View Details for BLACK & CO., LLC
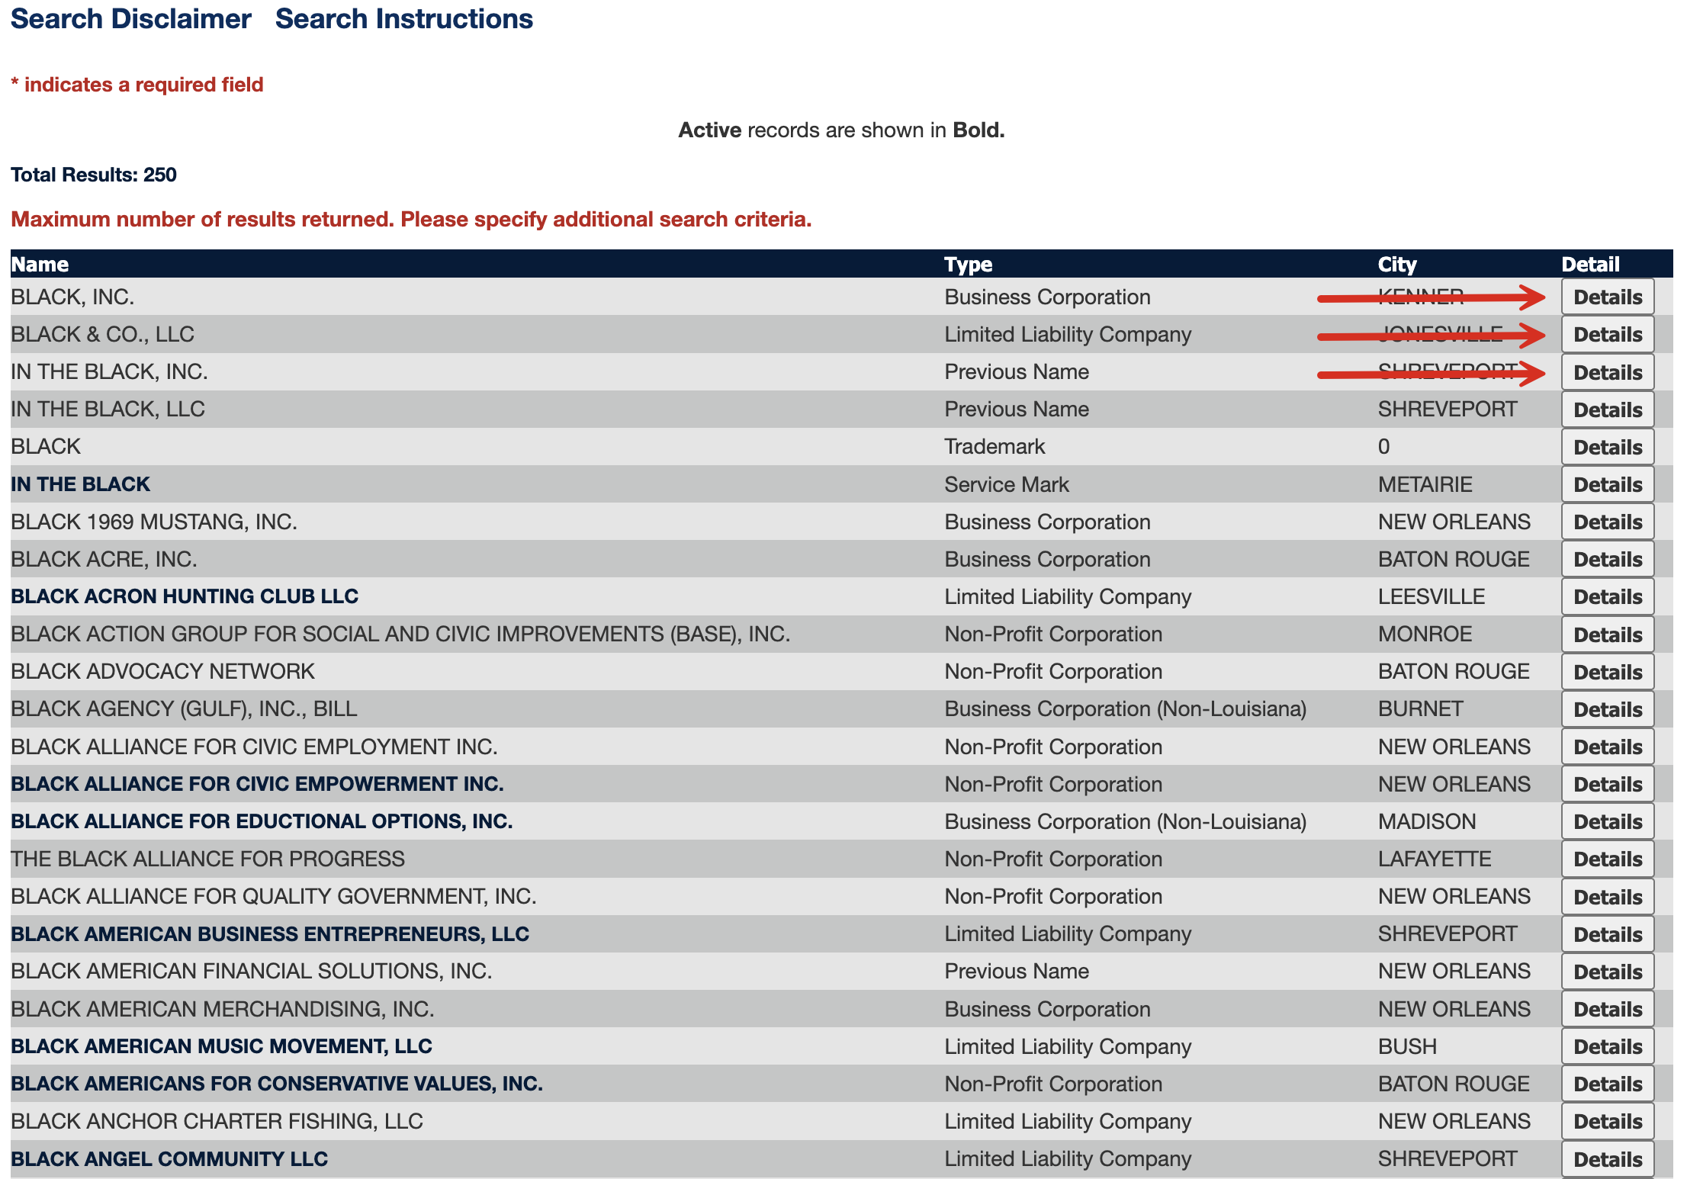The height and width of the screenshot is (1179, 1687). click(1608, 334)
